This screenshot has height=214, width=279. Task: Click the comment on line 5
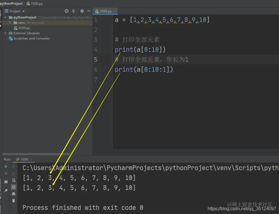pos(152,59)
